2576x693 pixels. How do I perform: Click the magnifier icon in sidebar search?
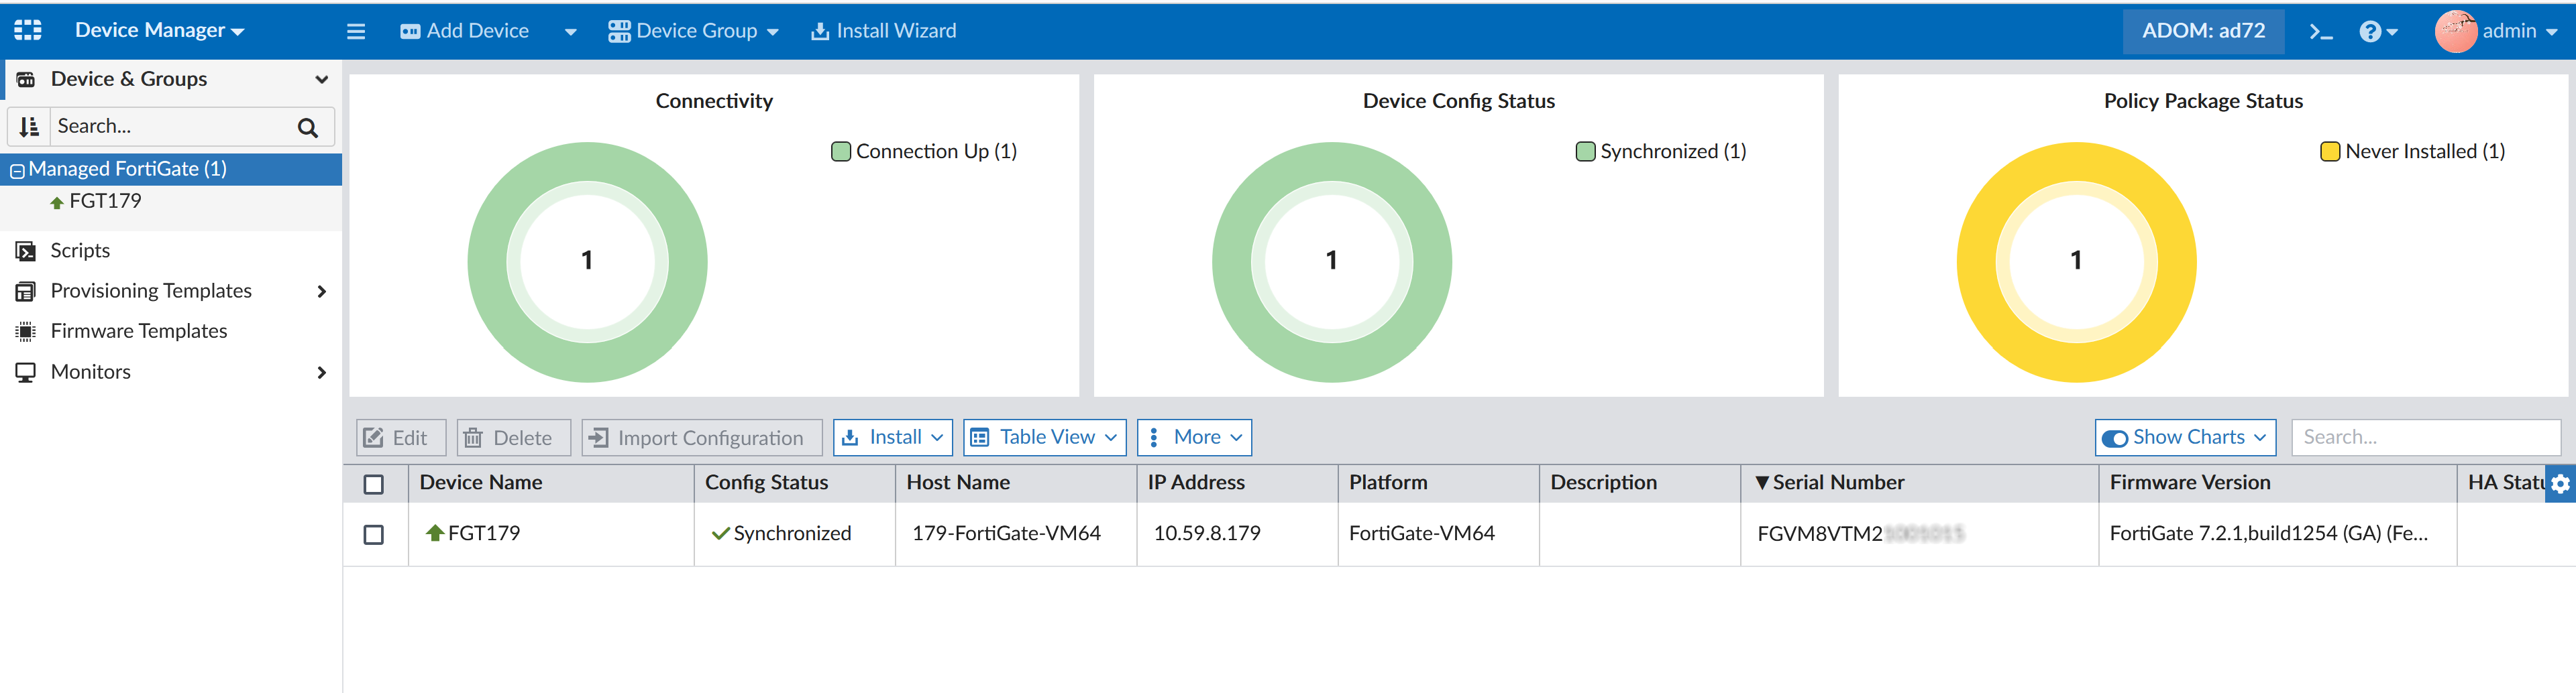308,127
